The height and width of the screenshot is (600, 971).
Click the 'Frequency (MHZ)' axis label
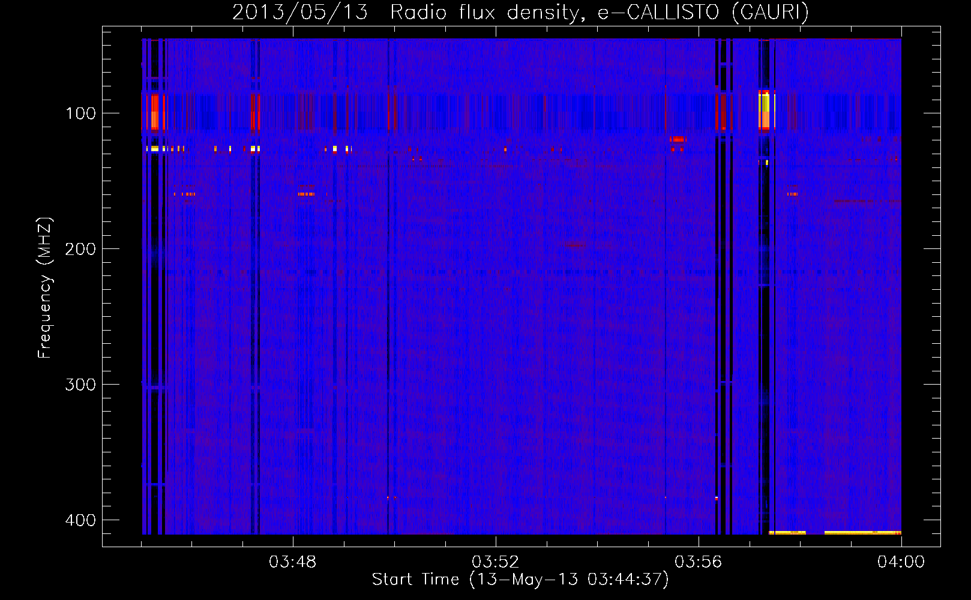click(45, 287)
